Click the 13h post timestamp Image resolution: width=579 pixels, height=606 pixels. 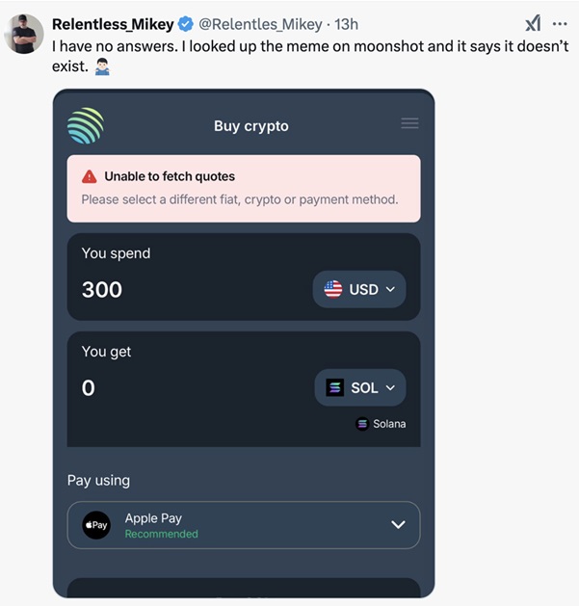pos(346,24)
